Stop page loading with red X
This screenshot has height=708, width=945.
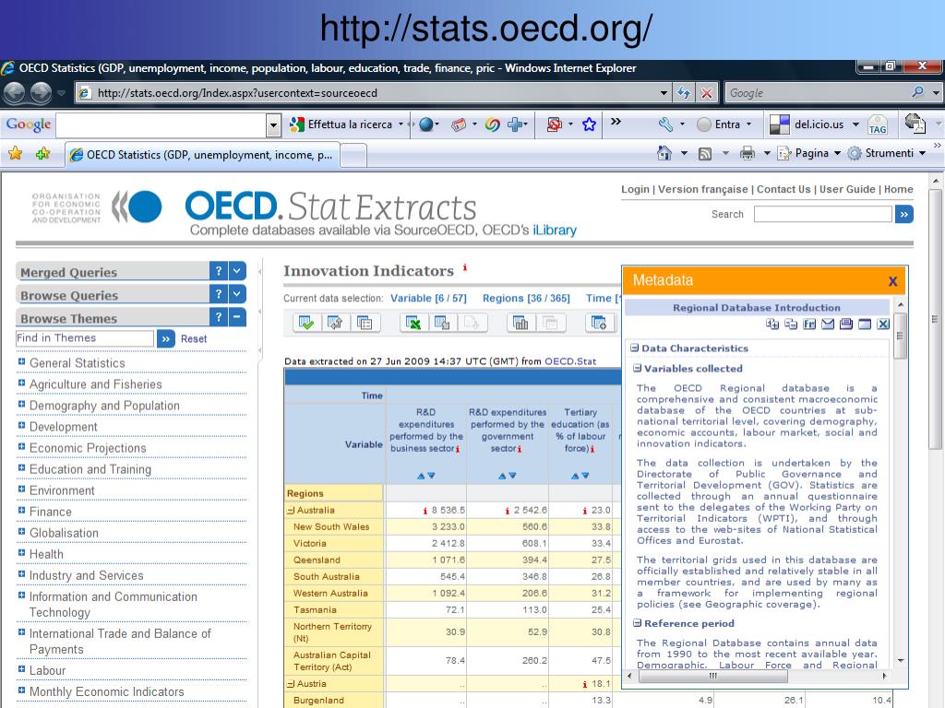coord(706,93)
